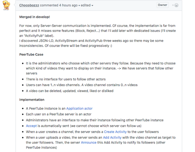Click the bullet about users following other actors
The width and height of the screenshot is (195, 152).
[66, 79]
